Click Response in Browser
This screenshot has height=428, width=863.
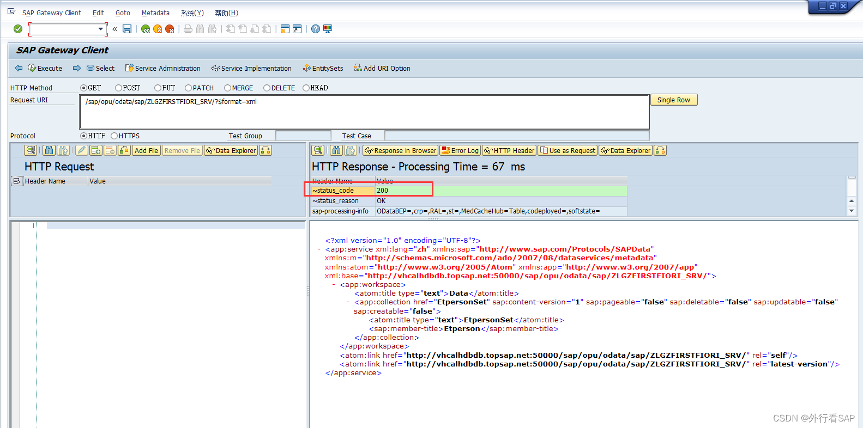click(x=401, y=150)
